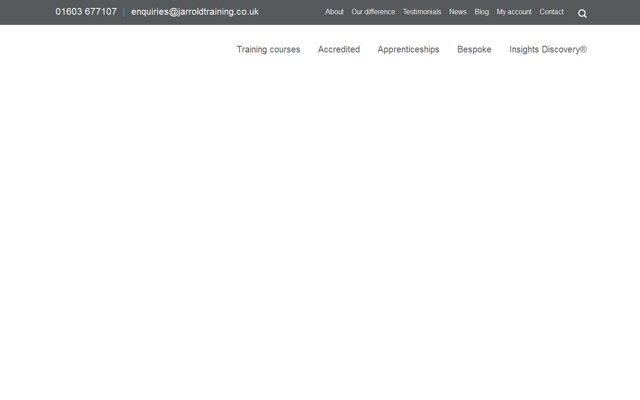Navigate to Our difference
Viewport: 640px width, 400px height.
click(x=373, y=12)
